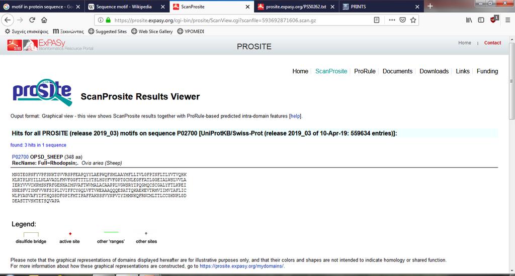Screen dimensions: 515x276
Task: Close the Sequence motif Wikipedia tab
Action: 162,7
